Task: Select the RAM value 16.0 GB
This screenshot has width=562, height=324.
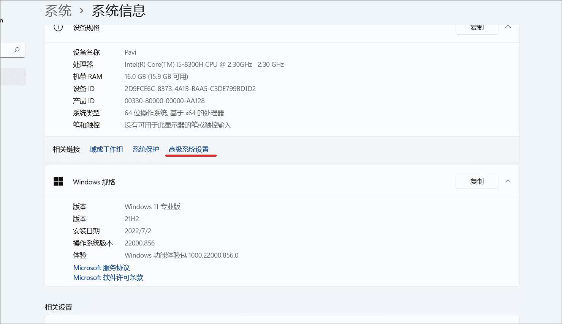Action: [135, 77]
